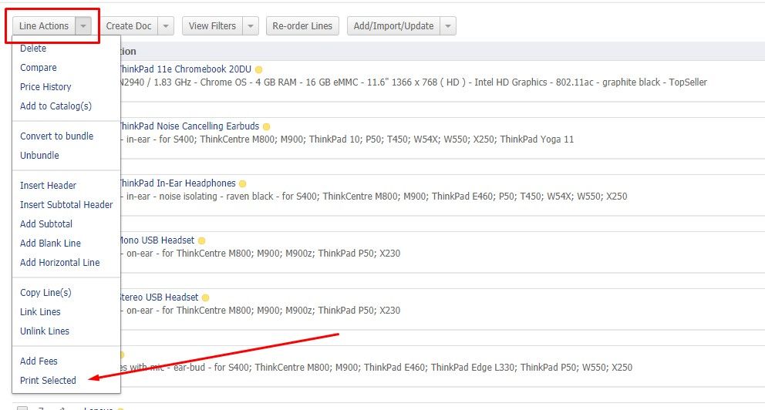Click yellow status dot after Mono USB Headset
765x410 pixels.
click(x=202, y=241)
